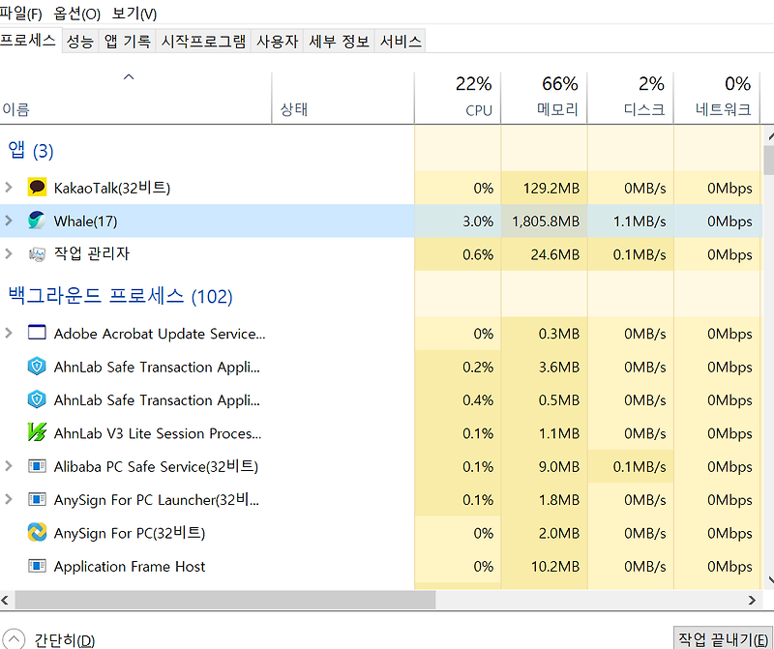Click the 간단히 collapse circle icon

[x=14, y=639]
